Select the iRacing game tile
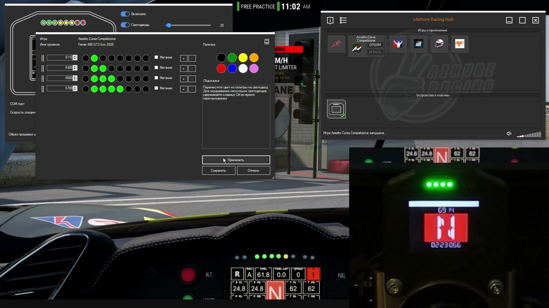The width and height of the screenshot is (549, 308). pyautogui.click(x=398, y=44)
